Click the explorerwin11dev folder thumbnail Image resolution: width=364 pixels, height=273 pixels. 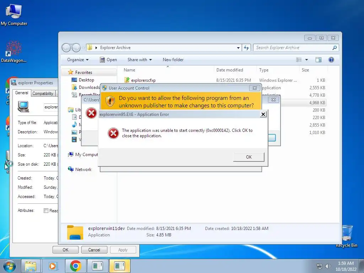75,232
